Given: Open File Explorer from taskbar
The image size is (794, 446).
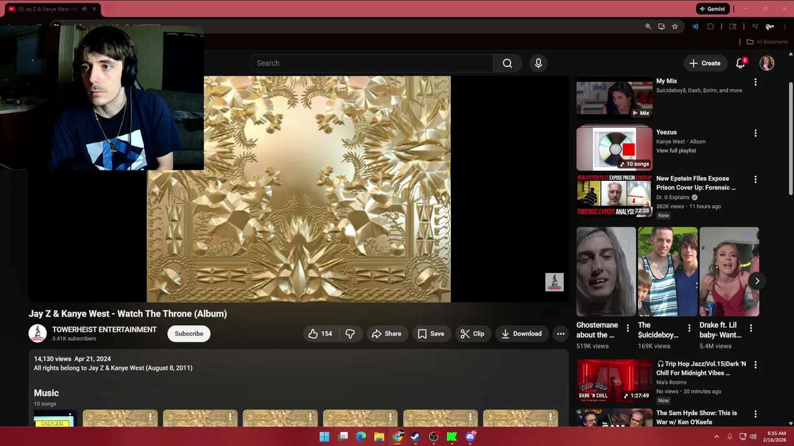Looking at the screenshot, I should (379, 437).
